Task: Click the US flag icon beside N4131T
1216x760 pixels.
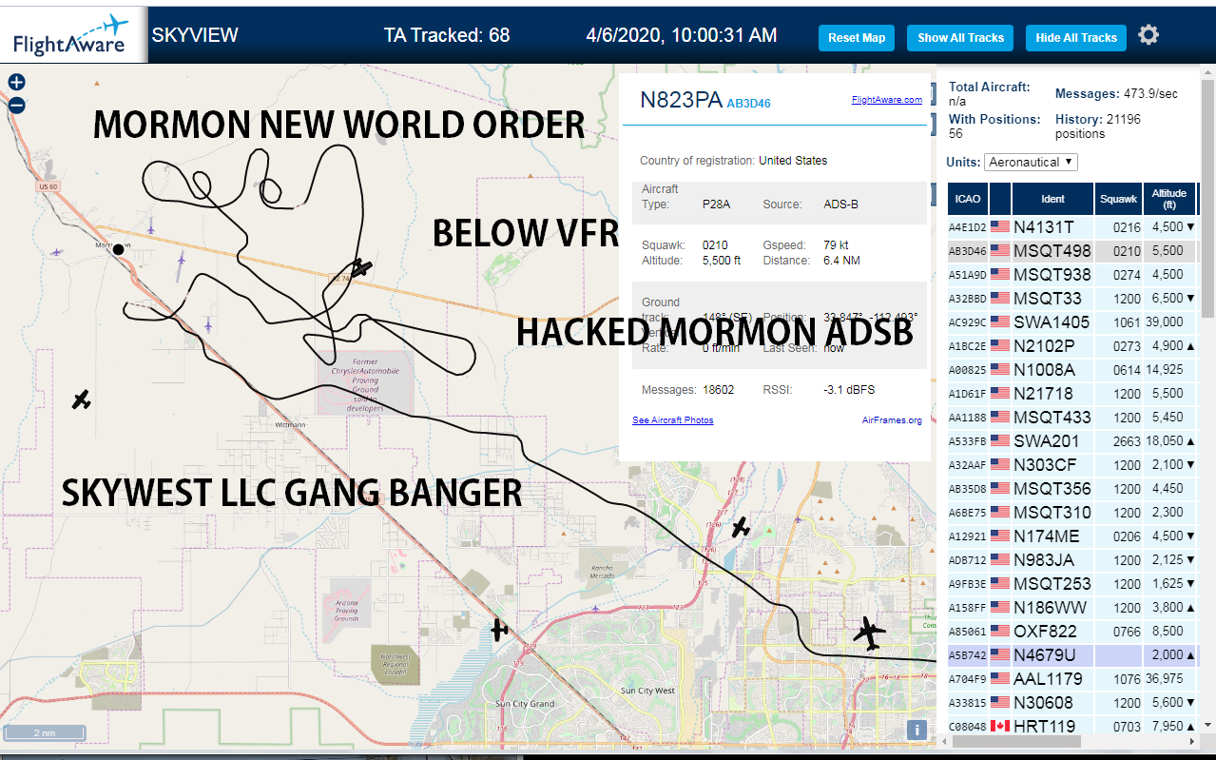Action: (1000, 227)
